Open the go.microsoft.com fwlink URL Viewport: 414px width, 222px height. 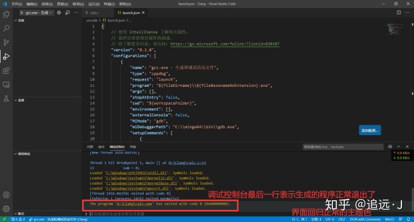coord(225,44)
